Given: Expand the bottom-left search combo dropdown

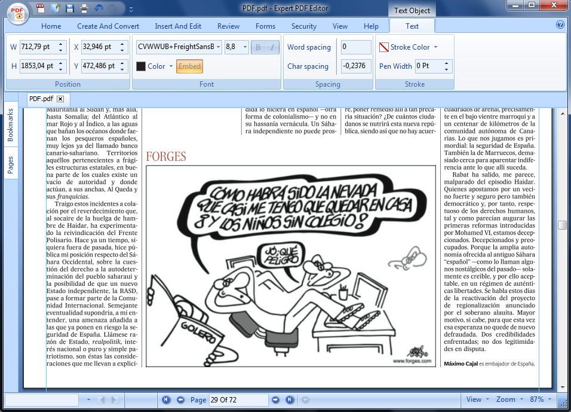Looking at the screenshot, I should [88, 400].
